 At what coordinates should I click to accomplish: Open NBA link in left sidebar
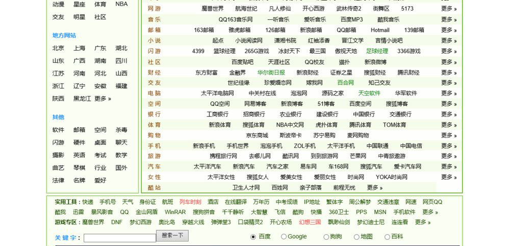(x=121, y=4)
